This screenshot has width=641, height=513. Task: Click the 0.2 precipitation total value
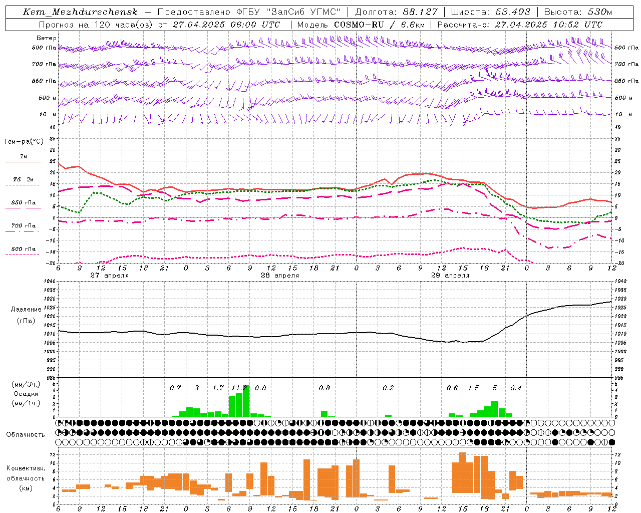point(388,388)
